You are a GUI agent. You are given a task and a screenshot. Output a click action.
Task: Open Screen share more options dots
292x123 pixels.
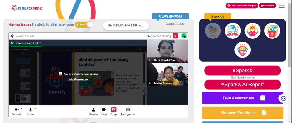point(40,43)
